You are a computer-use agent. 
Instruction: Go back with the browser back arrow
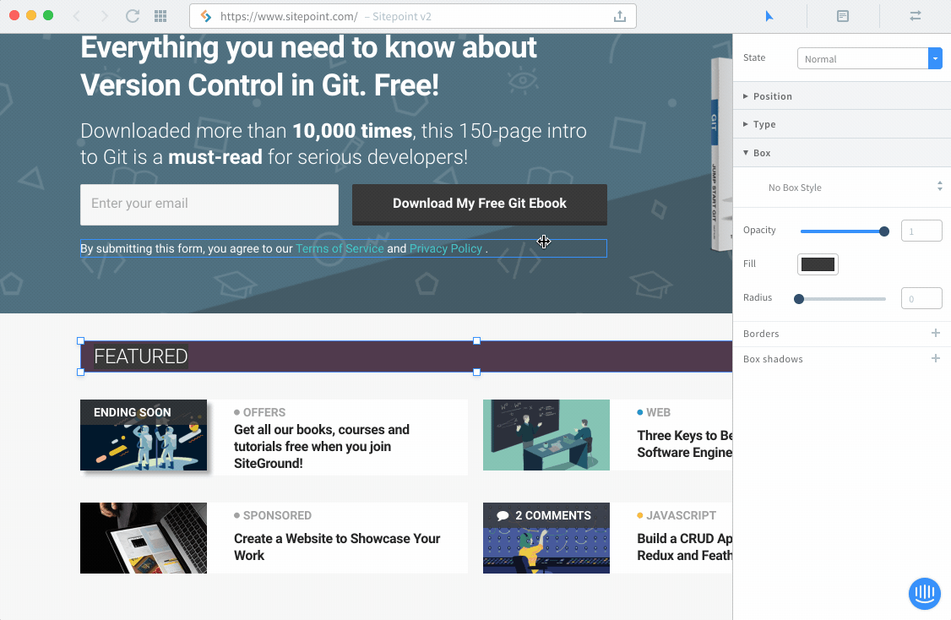(77, 16)
